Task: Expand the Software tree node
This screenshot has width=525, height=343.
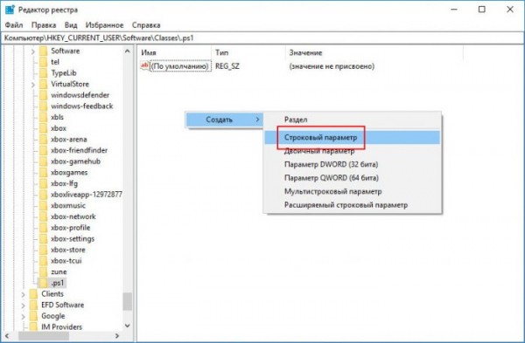Action: 33,51
